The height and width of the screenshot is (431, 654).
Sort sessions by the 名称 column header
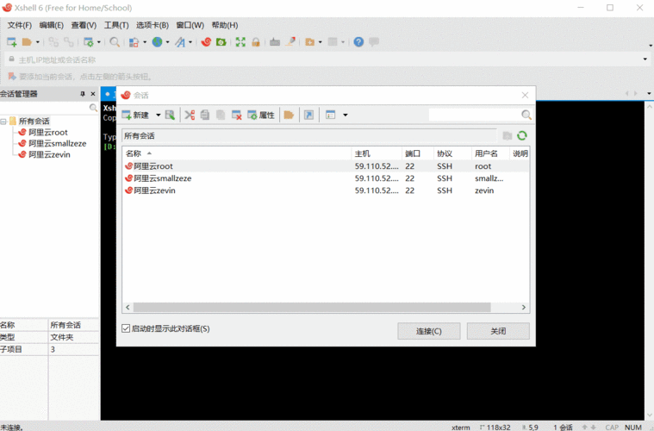[x=236, y=153]
